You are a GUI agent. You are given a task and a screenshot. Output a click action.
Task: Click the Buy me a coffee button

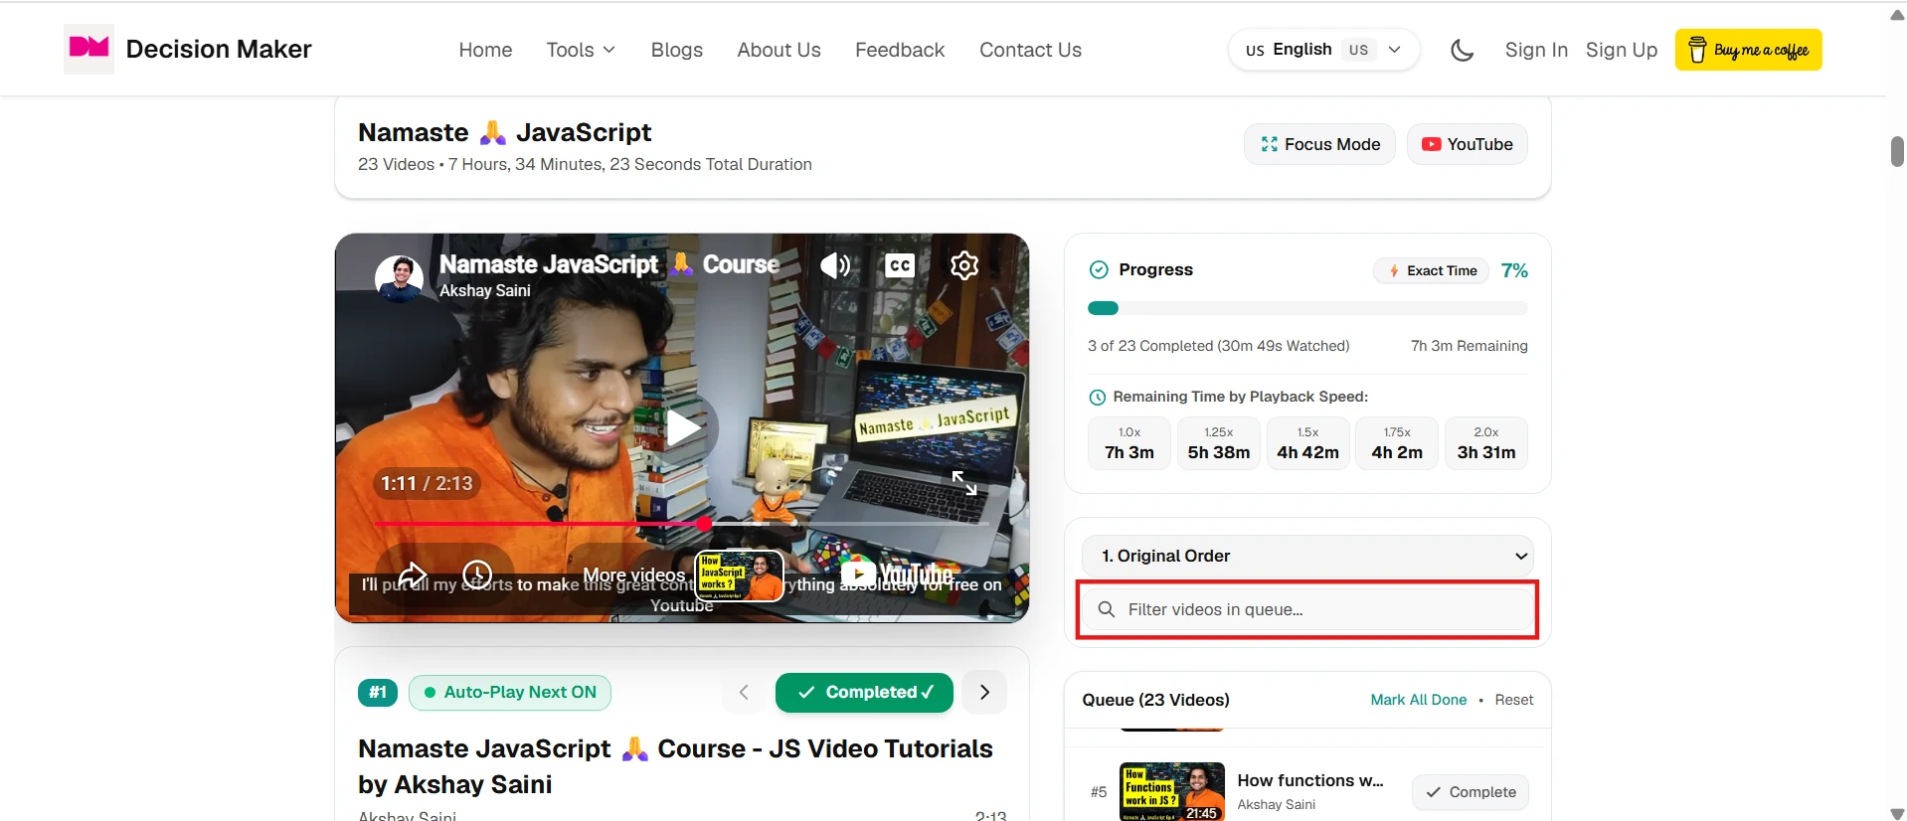[x=1749, y=50]
